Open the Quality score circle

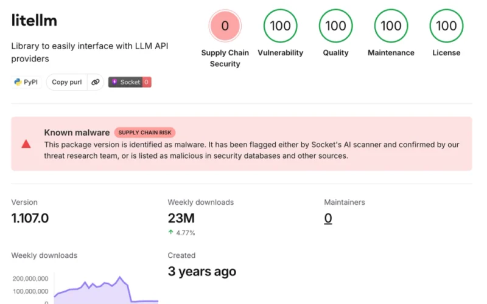point(335,26)
